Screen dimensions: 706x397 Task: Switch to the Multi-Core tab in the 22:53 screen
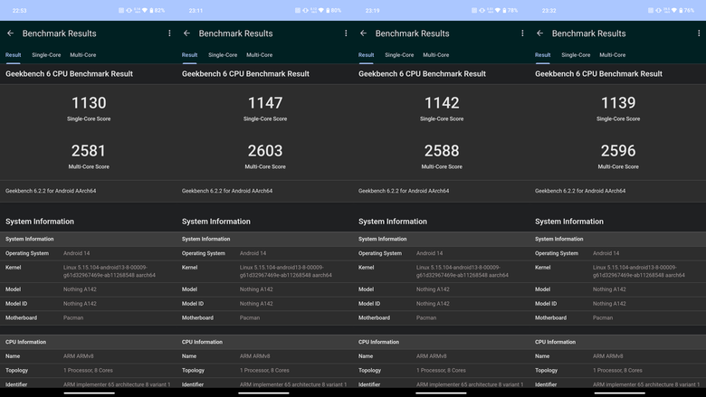83,55
